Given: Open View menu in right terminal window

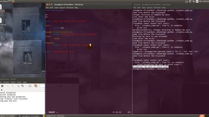Looking at the screenshot, I should coord(144,8).
